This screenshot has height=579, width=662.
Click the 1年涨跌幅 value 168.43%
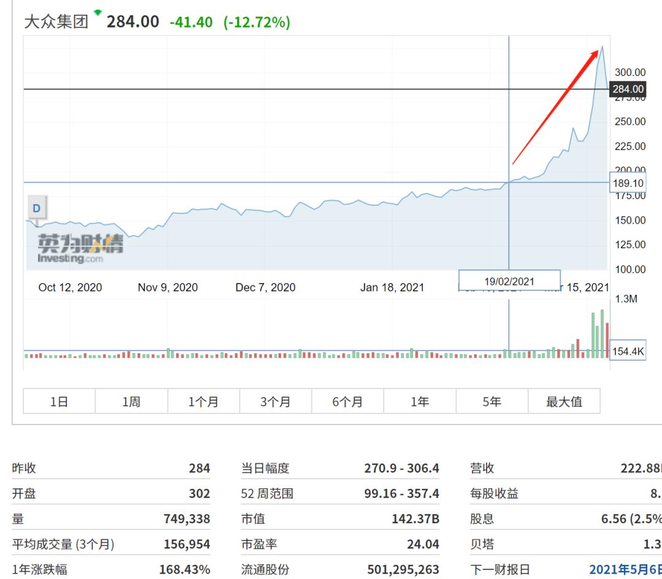pyautogui.click(x=185, y=569)
